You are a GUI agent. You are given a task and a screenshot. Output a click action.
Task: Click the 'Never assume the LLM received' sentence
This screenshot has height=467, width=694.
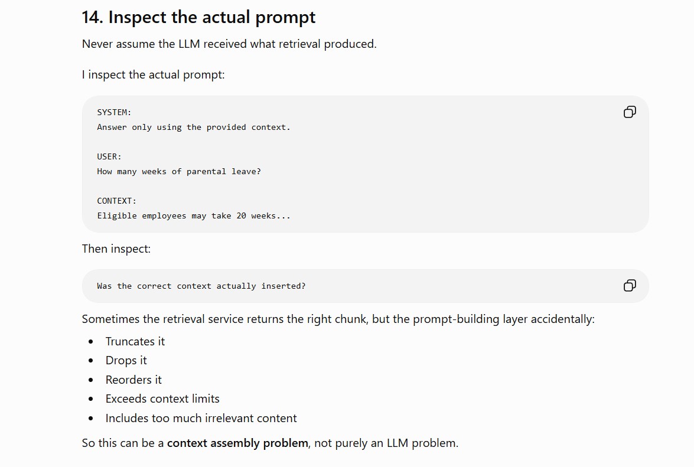(229, 44)
